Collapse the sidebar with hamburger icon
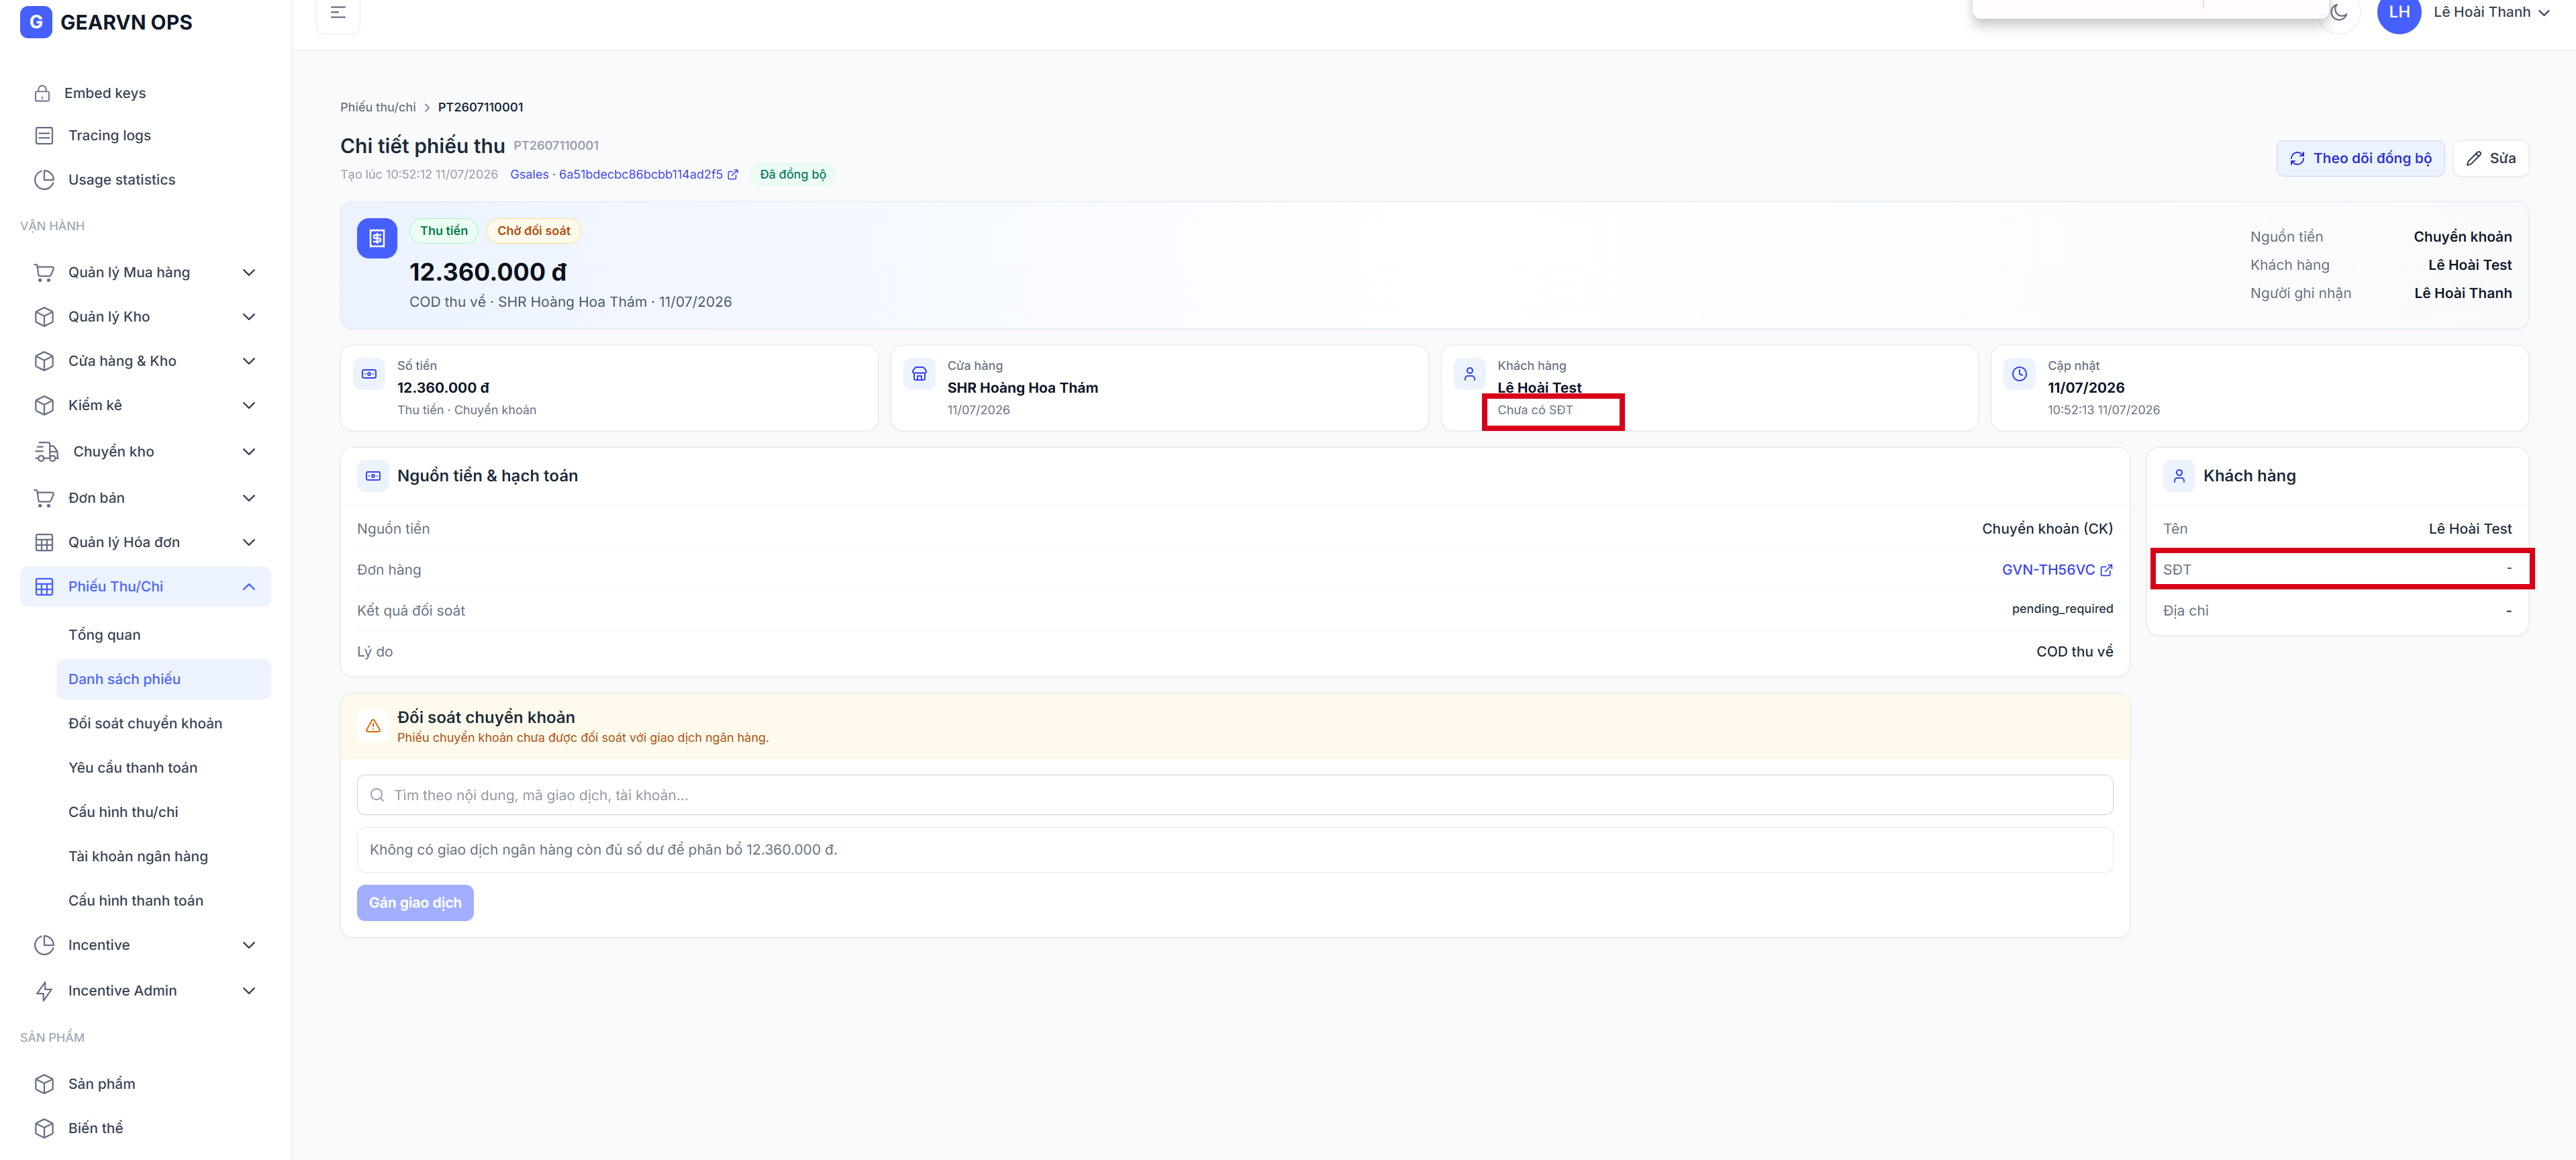 point(338,12)
